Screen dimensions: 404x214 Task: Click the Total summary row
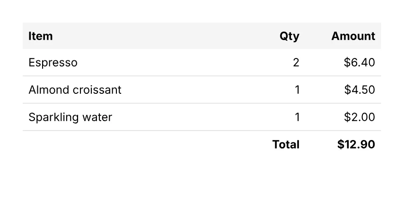tap(202, 144)
